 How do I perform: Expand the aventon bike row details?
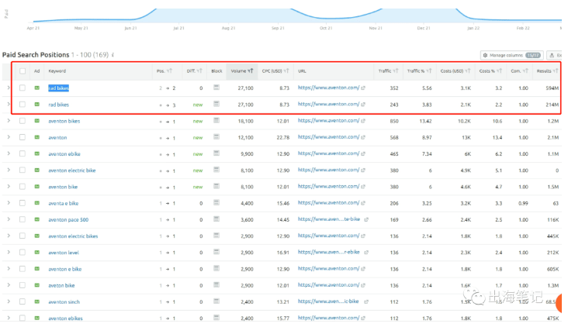coord(9,186)
